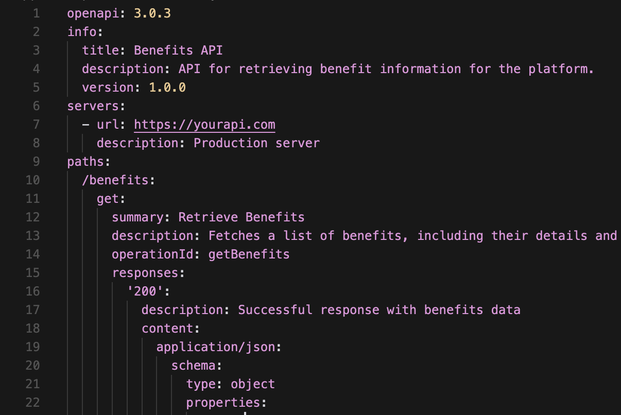Click line number 1 in gutter
The height and width of the screenshot is (415, 621).
pyautogui.click(x=36, y=13)
